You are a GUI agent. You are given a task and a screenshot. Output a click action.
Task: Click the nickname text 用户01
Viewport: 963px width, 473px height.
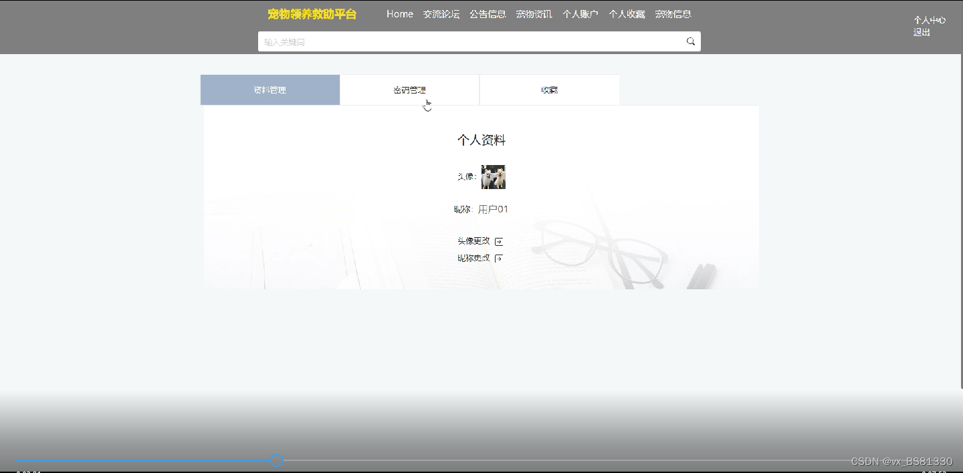493,210
